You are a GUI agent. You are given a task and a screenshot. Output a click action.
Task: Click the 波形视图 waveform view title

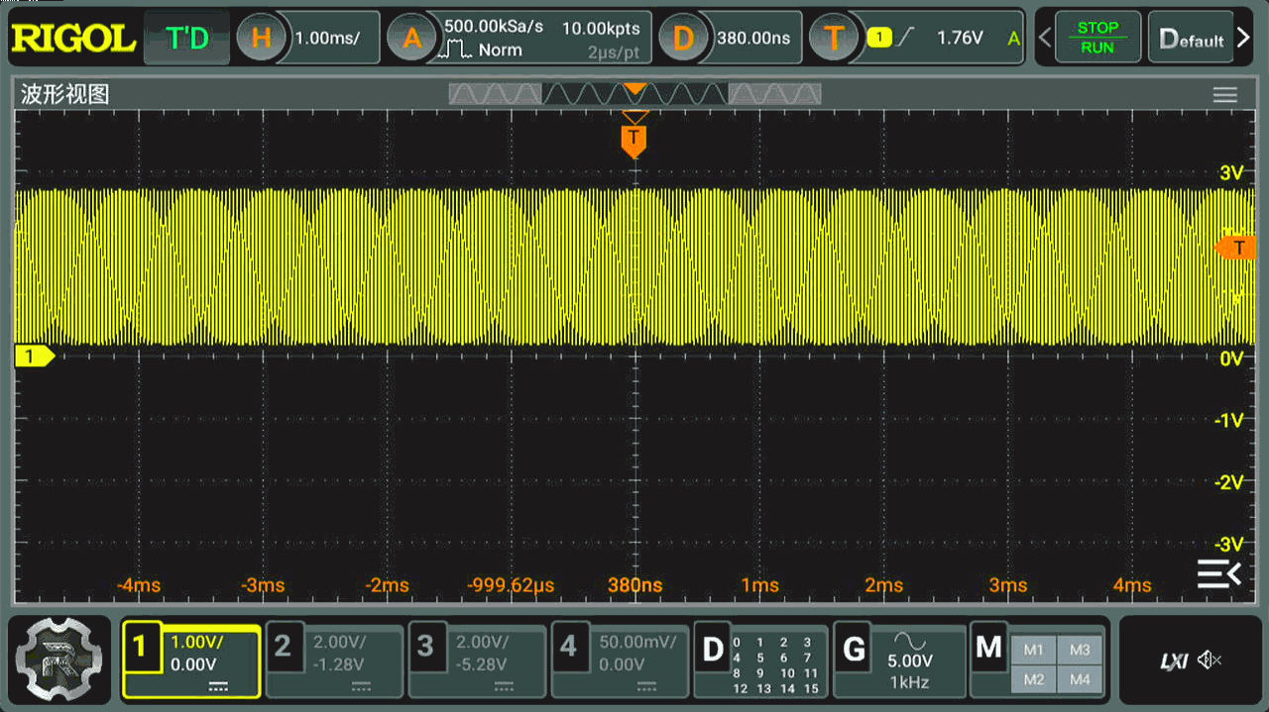point(65,95)
